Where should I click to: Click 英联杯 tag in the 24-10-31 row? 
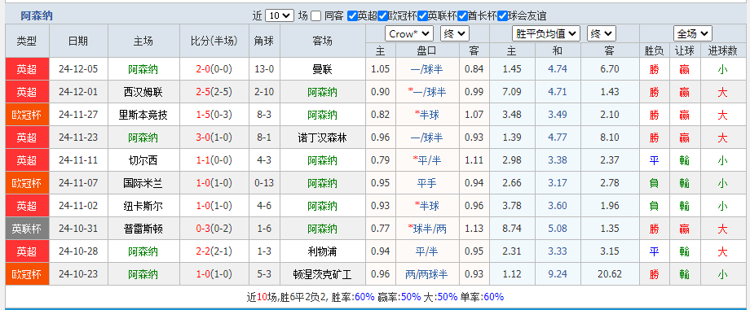[x=27, y=229]
